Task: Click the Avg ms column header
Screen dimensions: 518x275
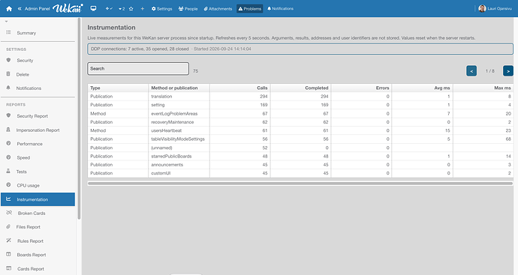Action: click(423, 88)
